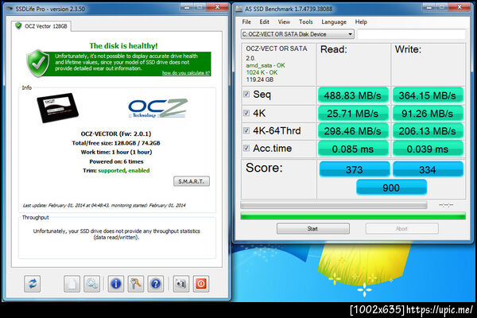The width and height of the screenshot is (477, 318).
Task: Click the Abort button
Action: [401, 228]
